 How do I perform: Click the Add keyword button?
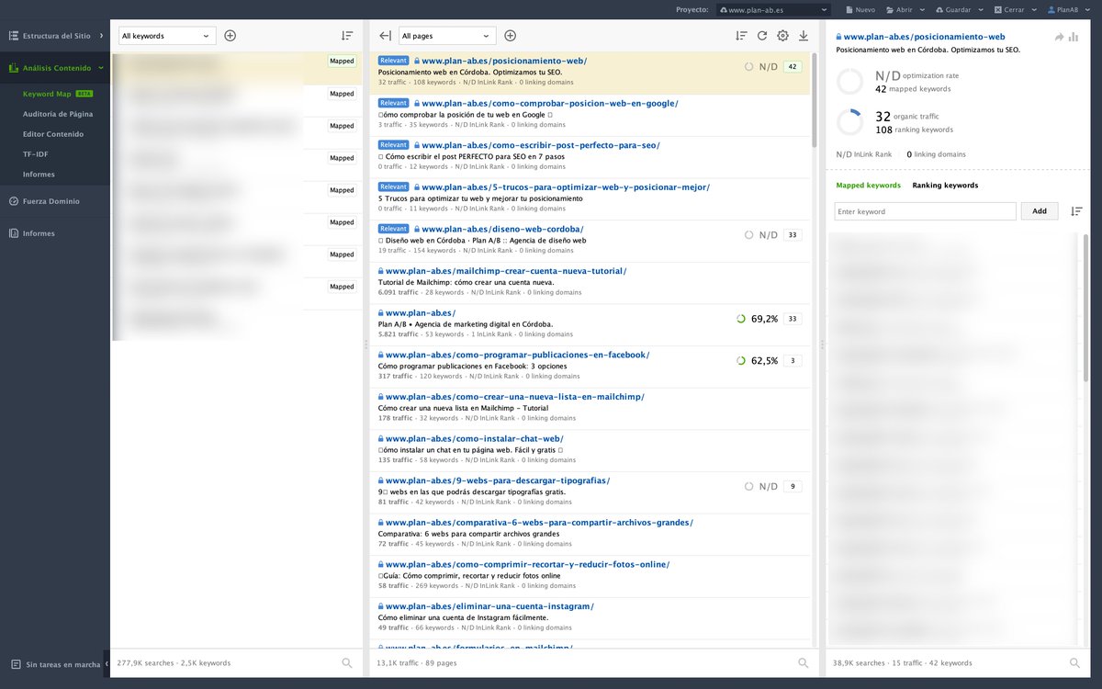[1040, 211]
